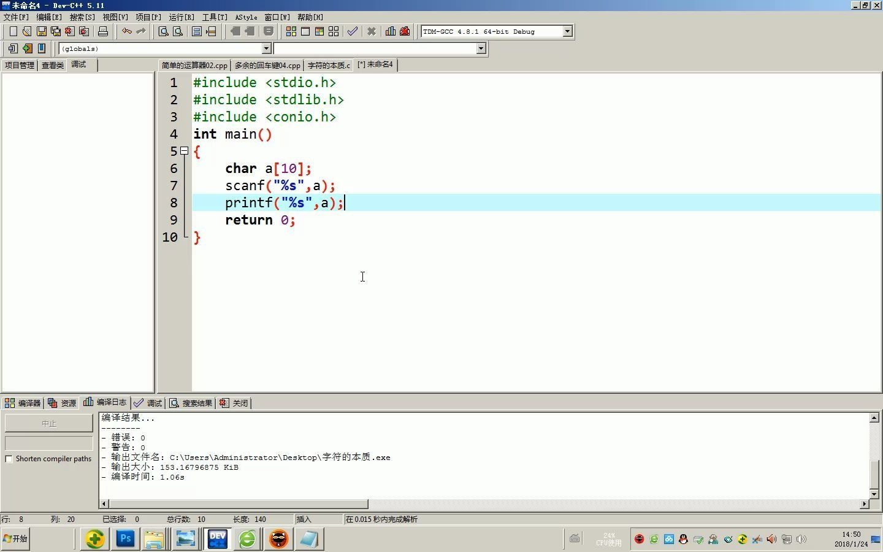The height and width of the screenshot is (552, 883).
Task: Click compile log scrollbar up arrow
Action: pos(874,418)
